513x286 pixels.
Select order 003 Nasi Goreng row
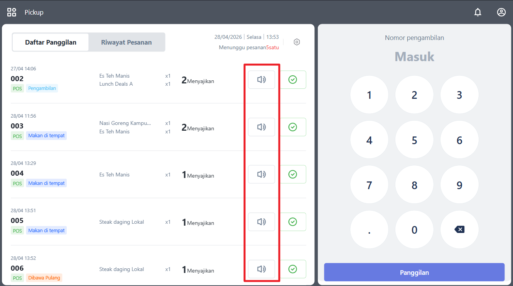point(159,127)
